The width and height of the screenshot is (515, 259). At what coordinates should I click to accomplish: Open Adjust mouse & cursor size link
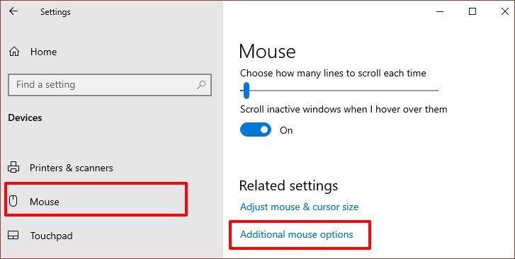[x=299, y=207]
